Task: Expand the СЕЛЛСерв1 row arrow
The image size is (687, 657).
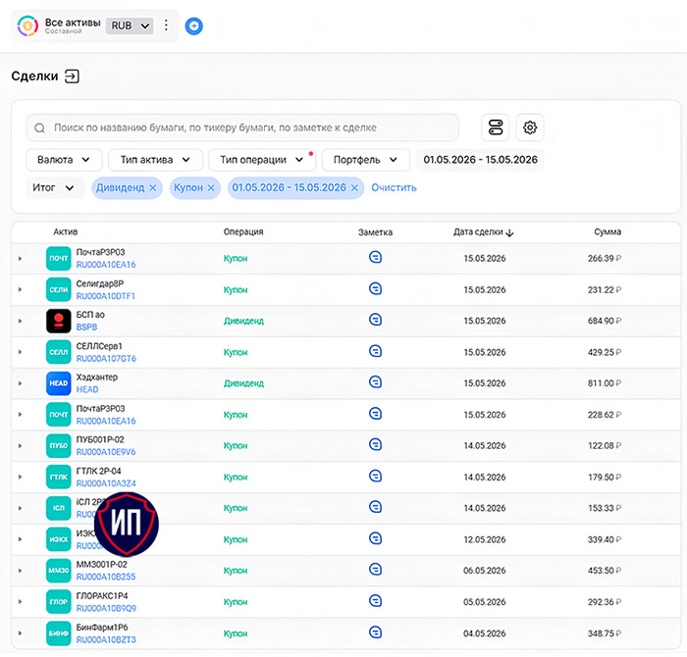Action: [21, 352]
